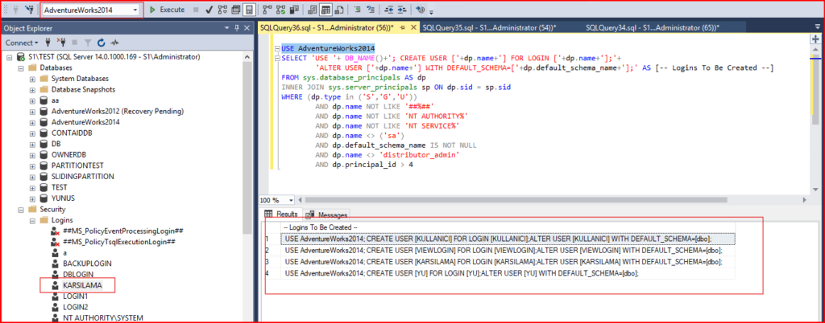The height and width of the screenshot is (323, 825).
Task: Expand the AdventureWorks2014 database node
Action: click(x=32, y=122)
